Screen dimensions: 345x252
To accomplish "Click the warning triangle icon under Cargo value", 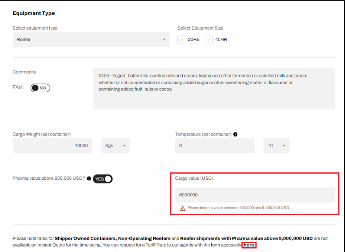I will pos(183,208).
